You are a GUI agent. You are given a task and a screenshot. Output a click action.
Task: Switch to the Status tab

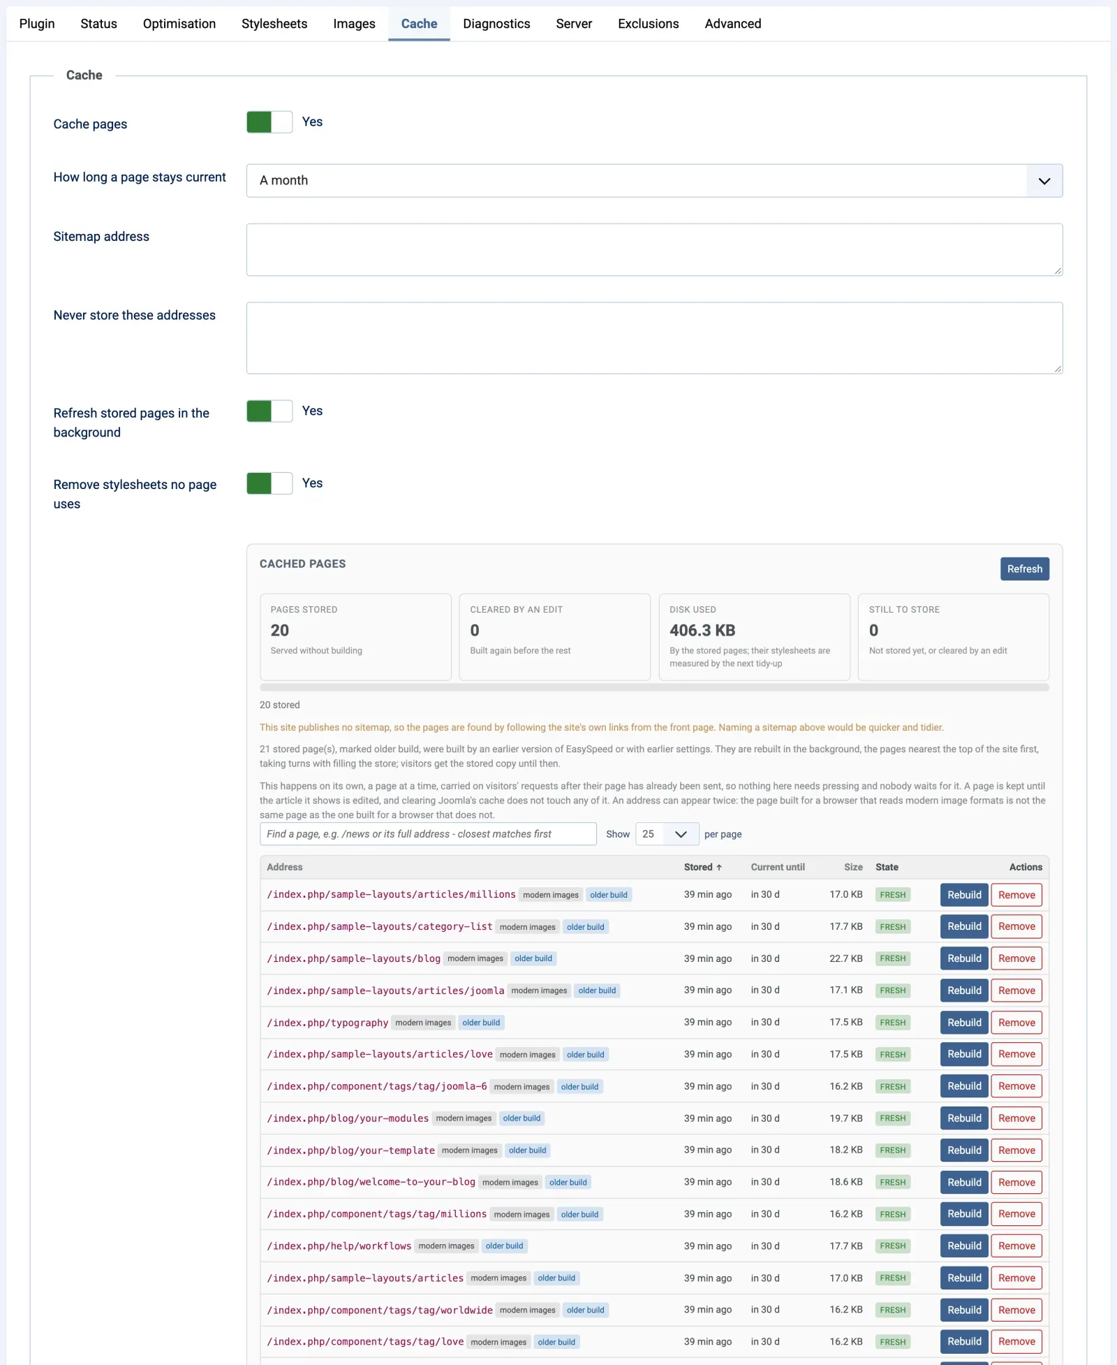[98, 24]
